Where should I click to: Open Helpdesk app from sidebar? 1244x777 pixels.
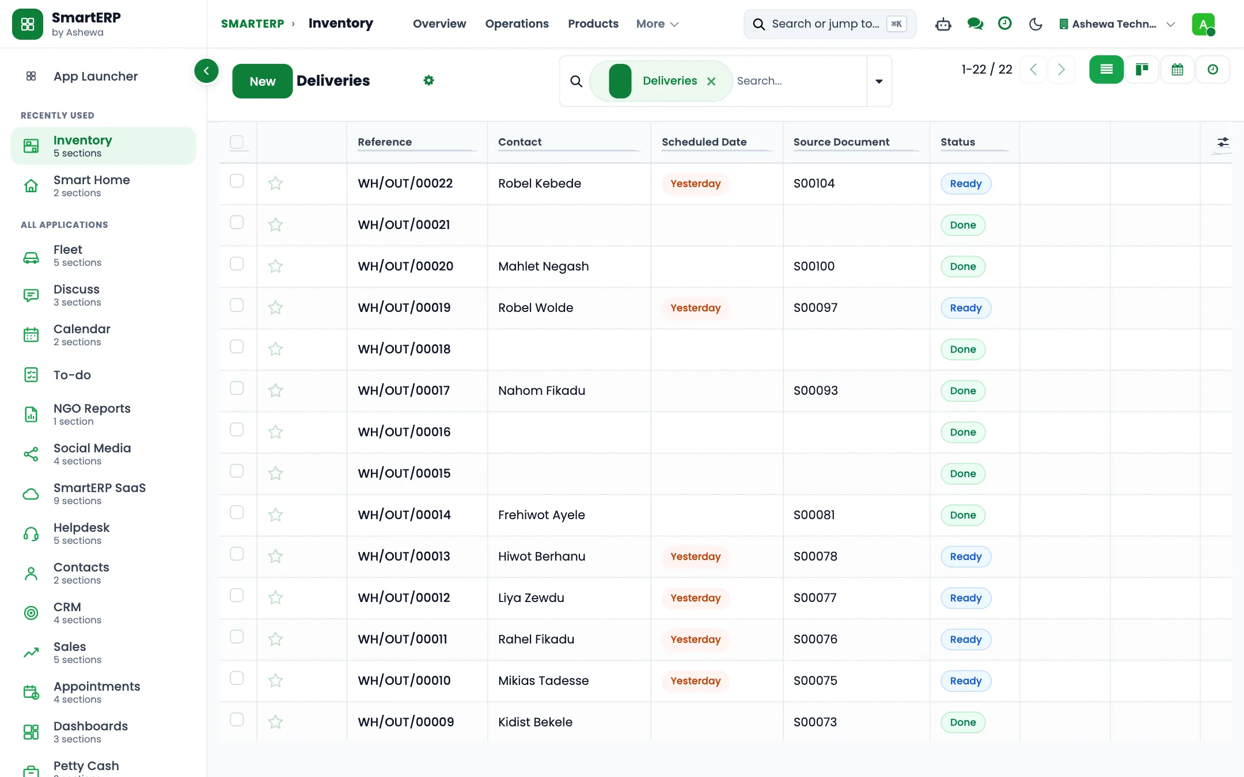click(104, 534)
